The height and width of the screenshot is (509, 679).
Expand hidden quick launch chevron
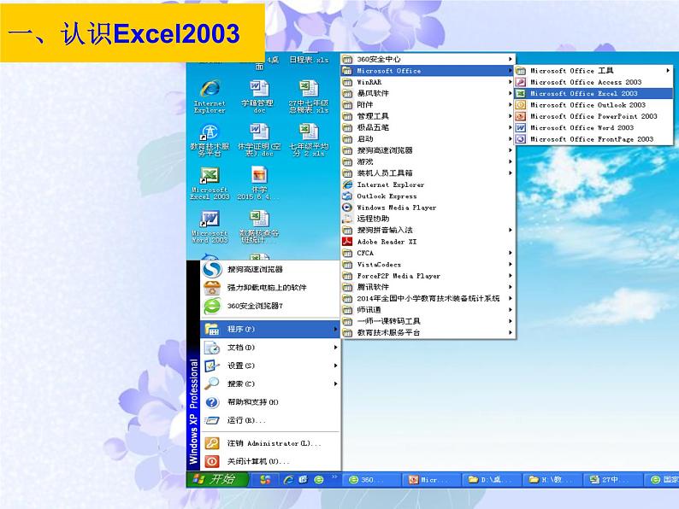(334, 477)
